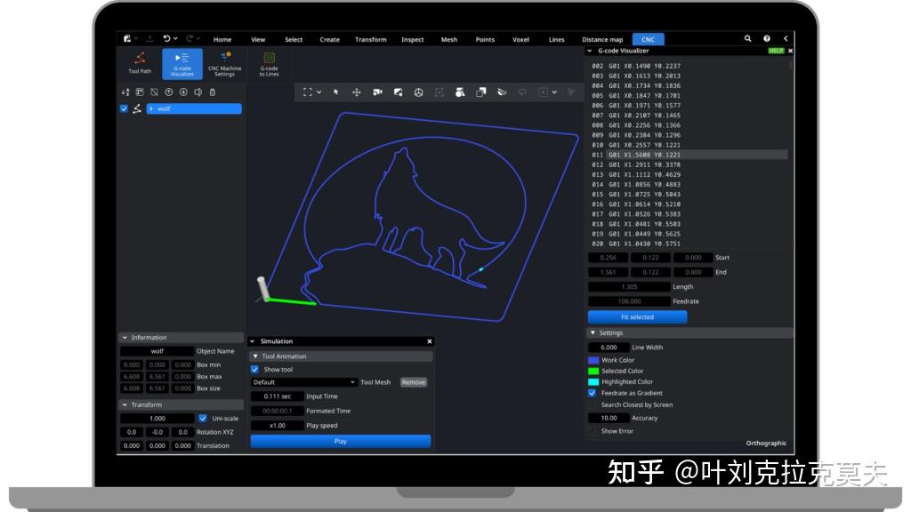
Task: Collapse the G-code Visualizer panel header
Action: pyautogui.click(x=590, y=51)
